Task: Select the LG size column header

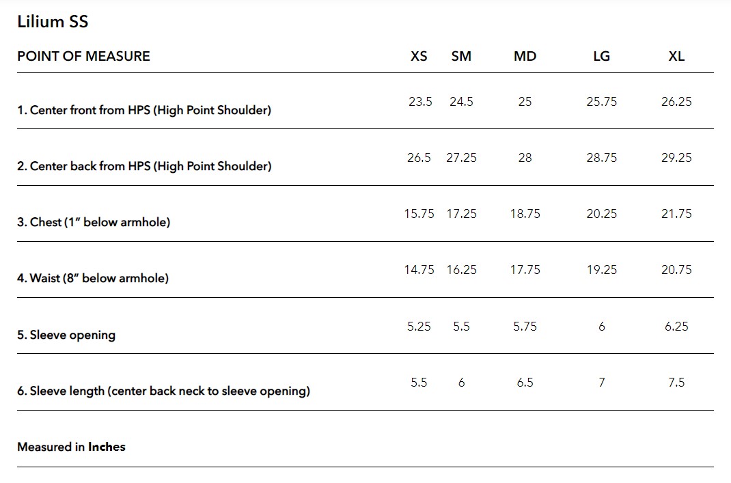Action: (601, 57)
